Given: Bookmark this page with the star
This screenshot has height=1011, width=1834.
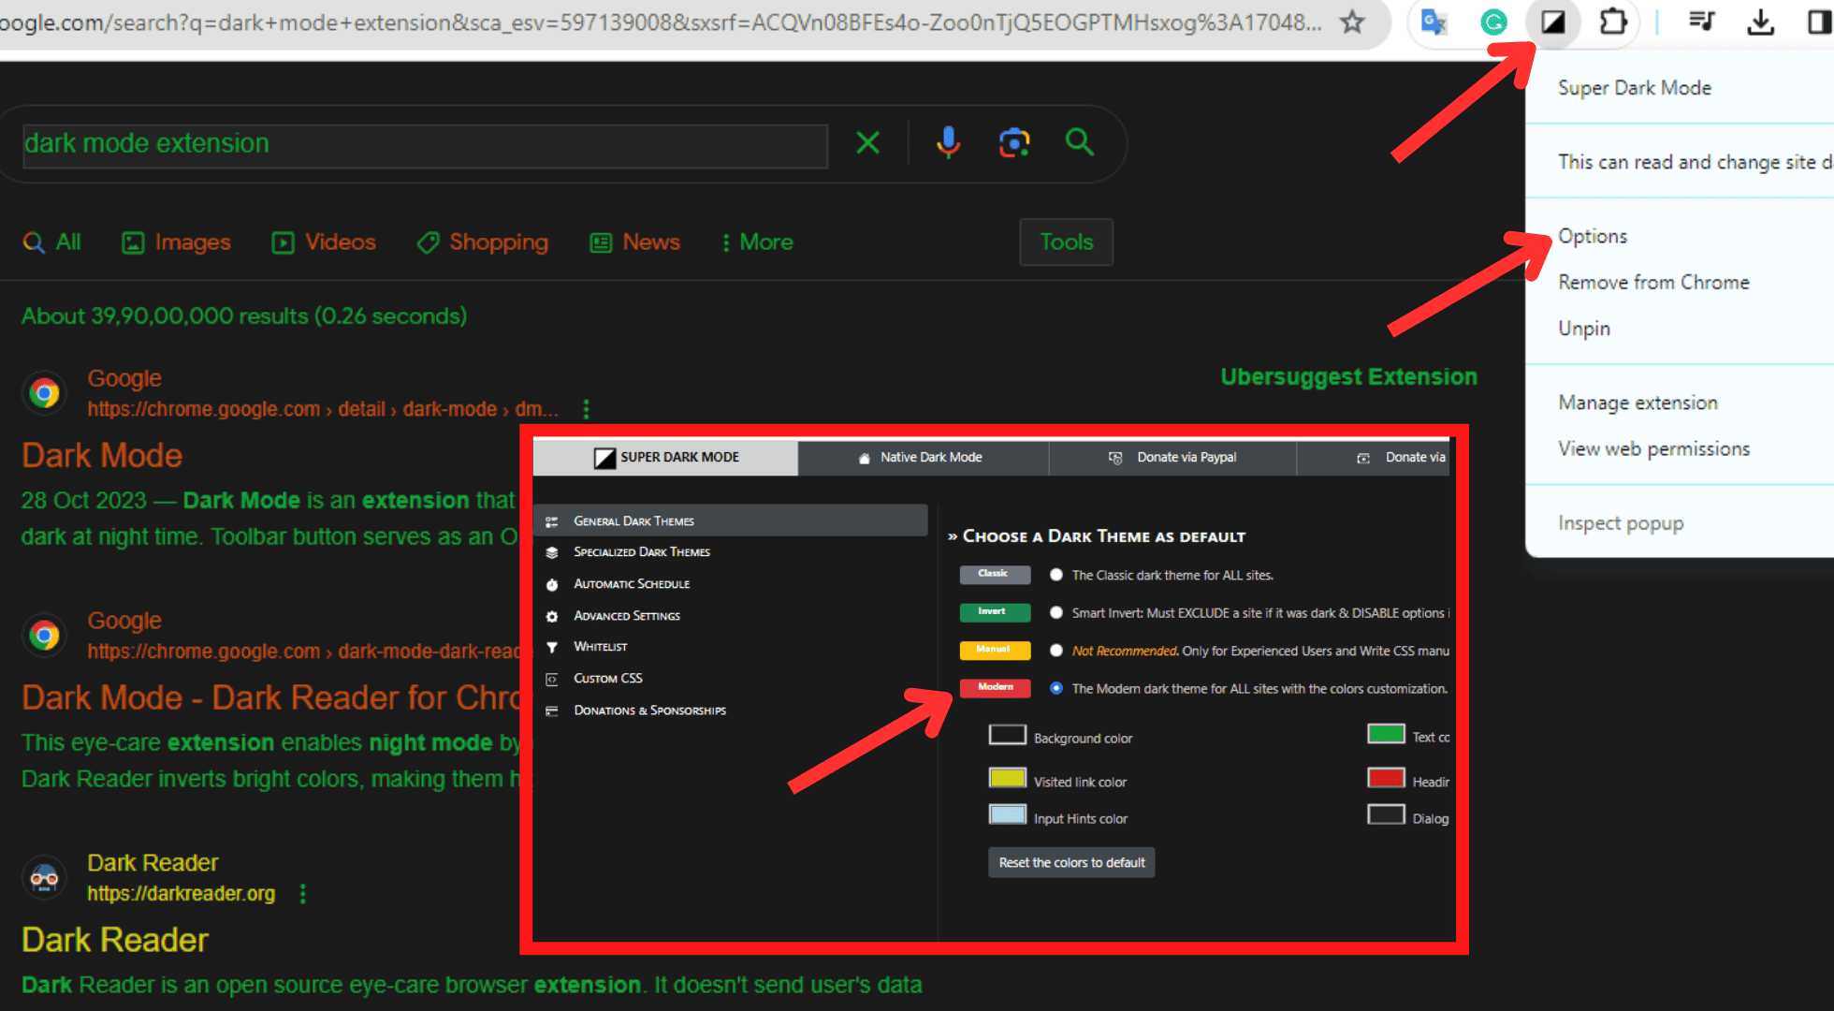Looking at the screenshot, I should [x=1351, y=22].
